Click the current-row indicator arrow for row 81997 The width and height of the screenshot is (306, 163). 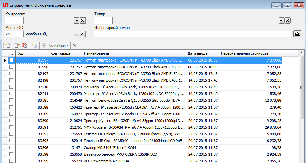(x=5, y=60)
